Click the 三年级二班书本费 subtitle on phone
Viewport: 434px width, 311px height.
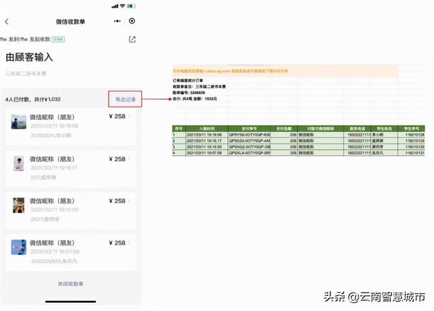[x=26, y=74]
